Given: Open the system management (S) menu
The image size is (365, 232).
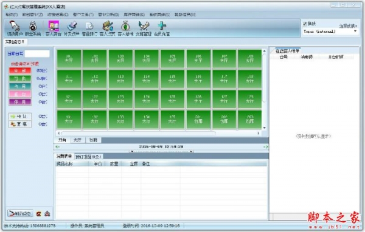Looking at the screenshot, I should coord(159,15).
